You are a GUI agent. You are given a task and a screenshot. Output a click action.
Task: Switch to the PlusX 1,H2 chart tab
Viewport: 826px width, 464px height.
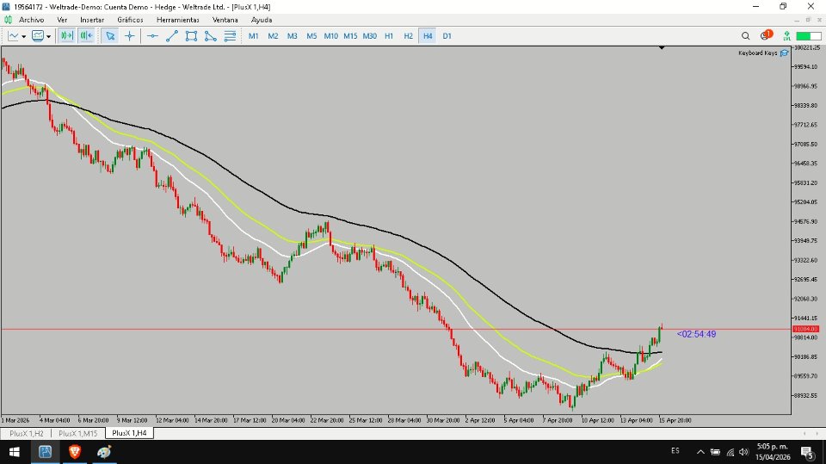27,433
